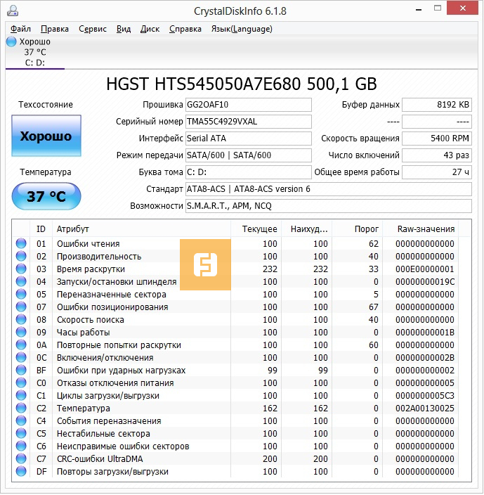This screenshot has width=484, height=495.
Task: Open the Диск menu
Action: 150,29
